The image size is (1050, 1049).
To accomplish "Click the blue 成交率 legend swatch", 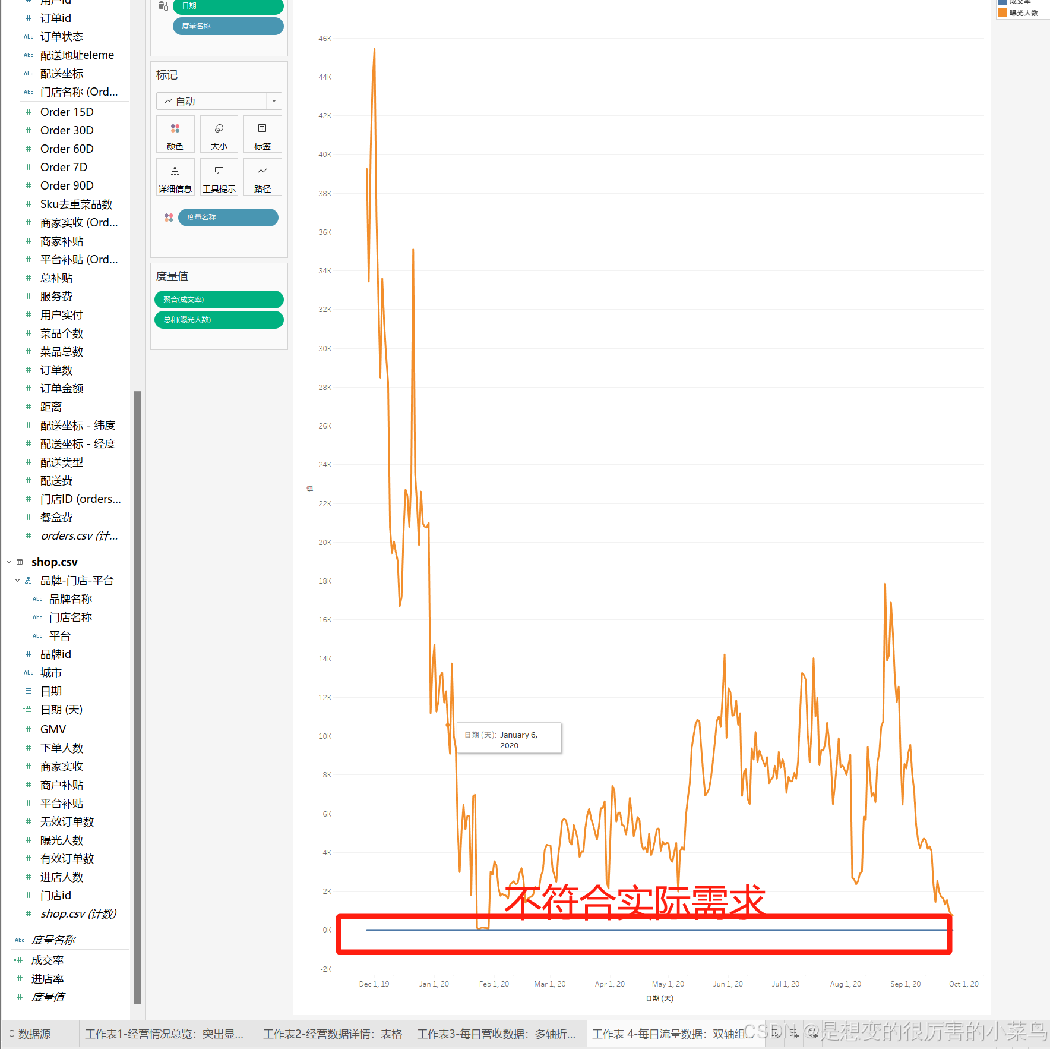I will [x=1002, y=2].
